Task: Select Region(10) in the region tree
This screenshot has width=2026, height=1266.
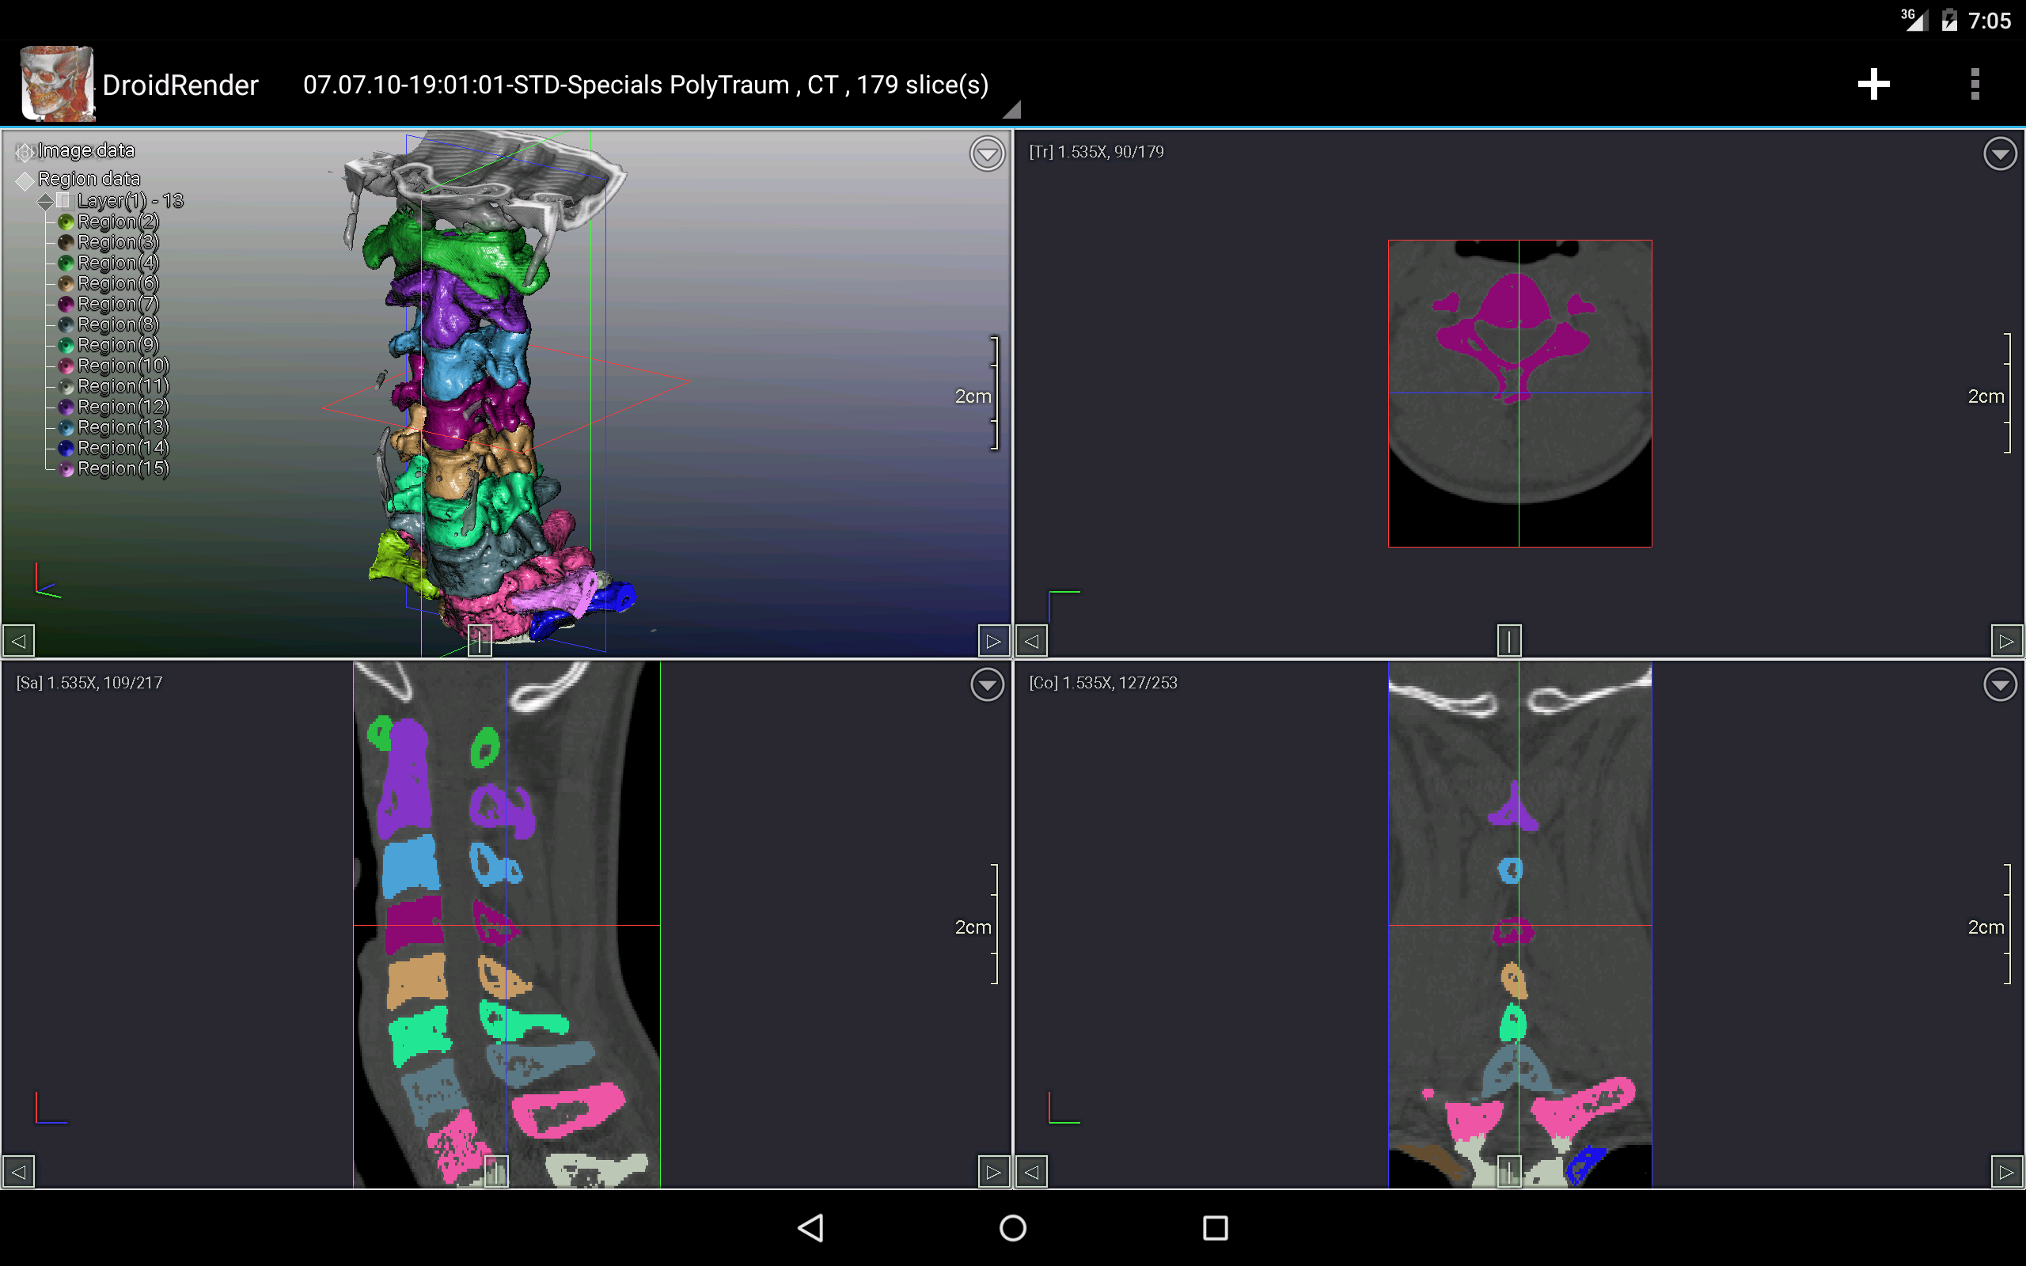Action: click(x=123, y=366)
